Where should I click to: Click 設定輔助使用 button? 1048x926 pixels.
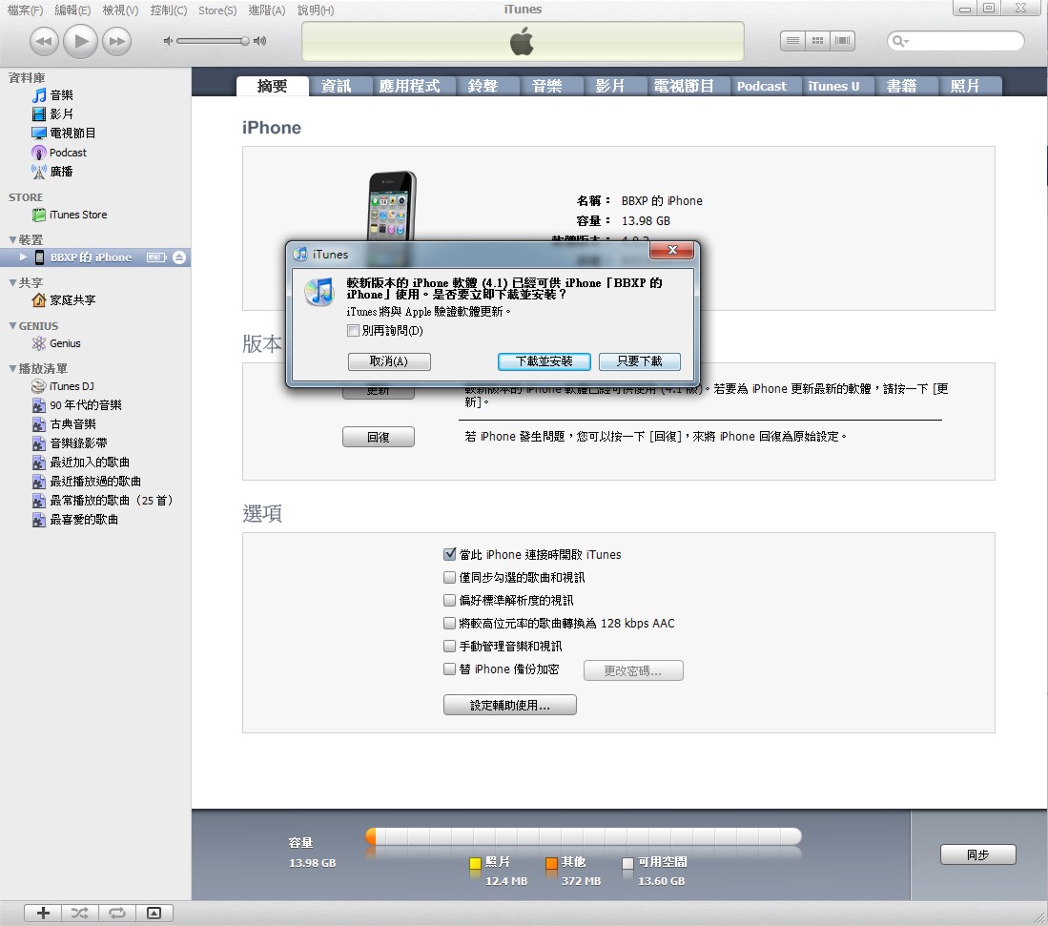tap(510, 705)
